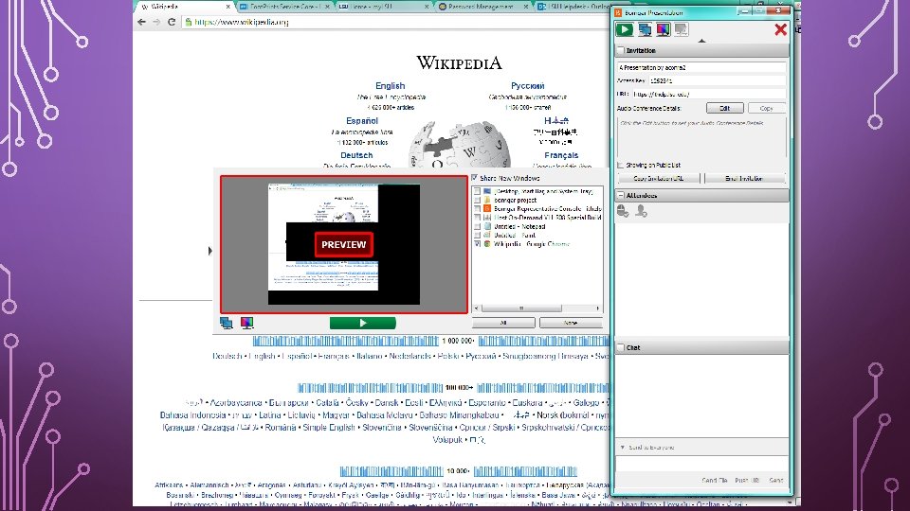Start the presentation with the green play toolbar icon
The width and height of the screenshot is (910, 511).
click(625, 29)
